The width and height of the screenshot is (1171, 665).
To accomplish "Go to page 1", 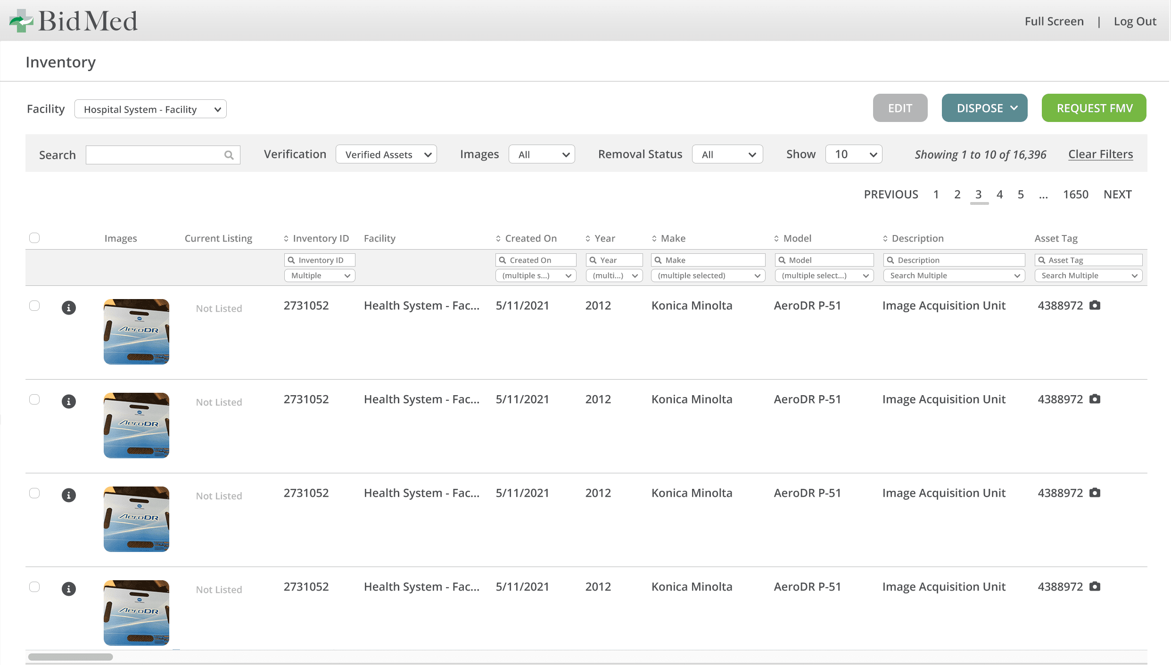I will pos(936,195).
